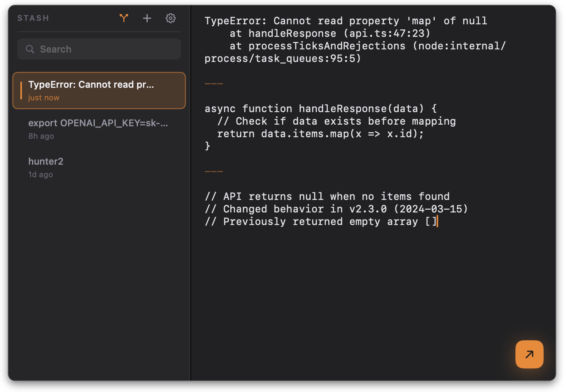Image resolution: width=564 pixels, height=392 pixels.
Task: Click the first '---' divider in the editor
Action: click(x=213, y=83)
